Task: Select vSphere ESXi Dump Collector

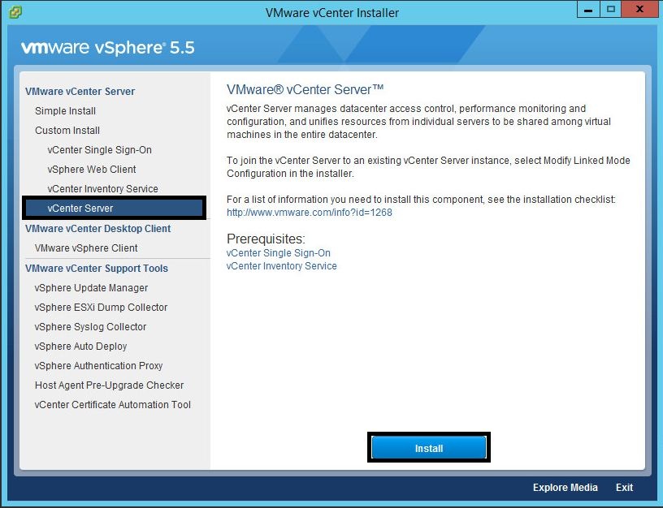Action: (101, 308)
